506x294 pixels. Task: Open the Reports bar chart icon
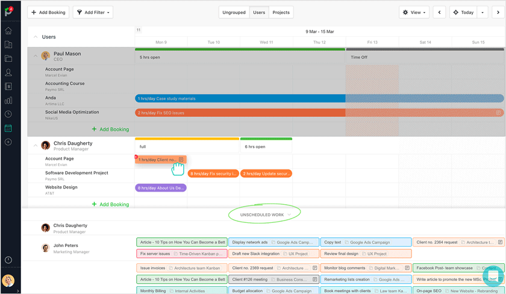(x=8, y=101)
